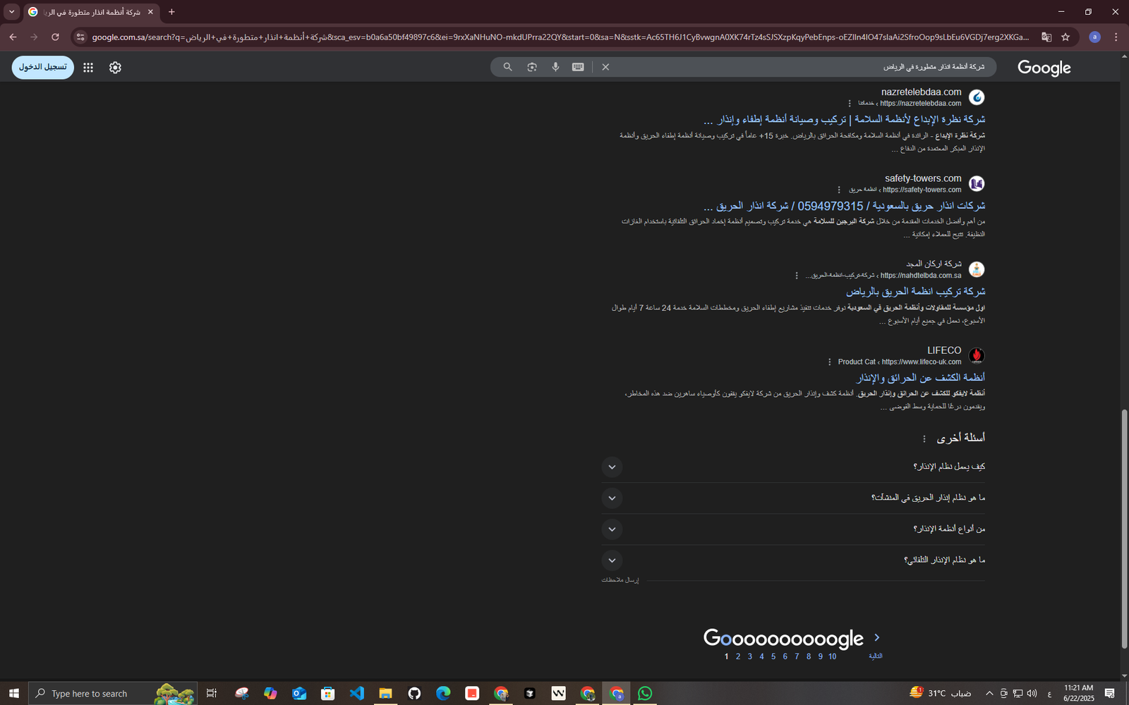This screenshot has height=705, width=1129.
Task: Start voice search with the microphone
Action: coord(556,67)
